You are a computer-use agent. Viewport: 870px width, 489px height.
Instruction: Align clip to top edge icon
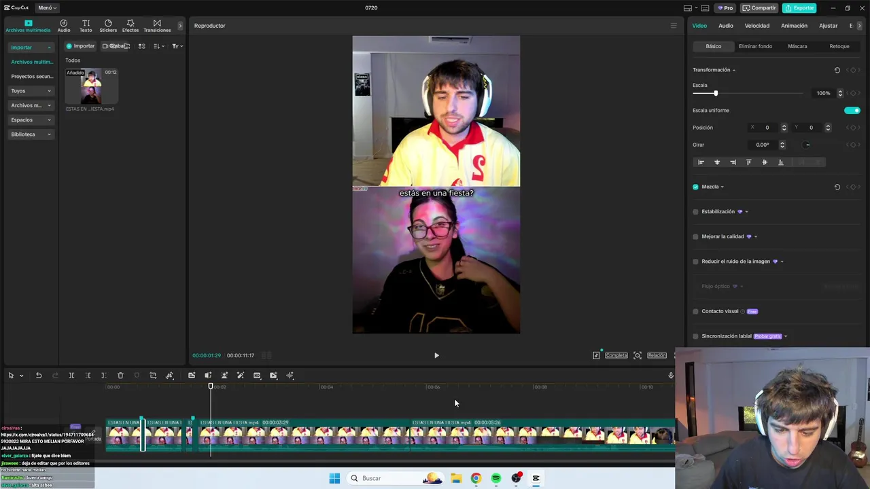(x=748, y=162)
